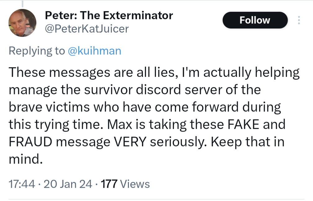Screen dimensions: 313x201
Task: Open the @kuihman profile link
Action: 95,51
